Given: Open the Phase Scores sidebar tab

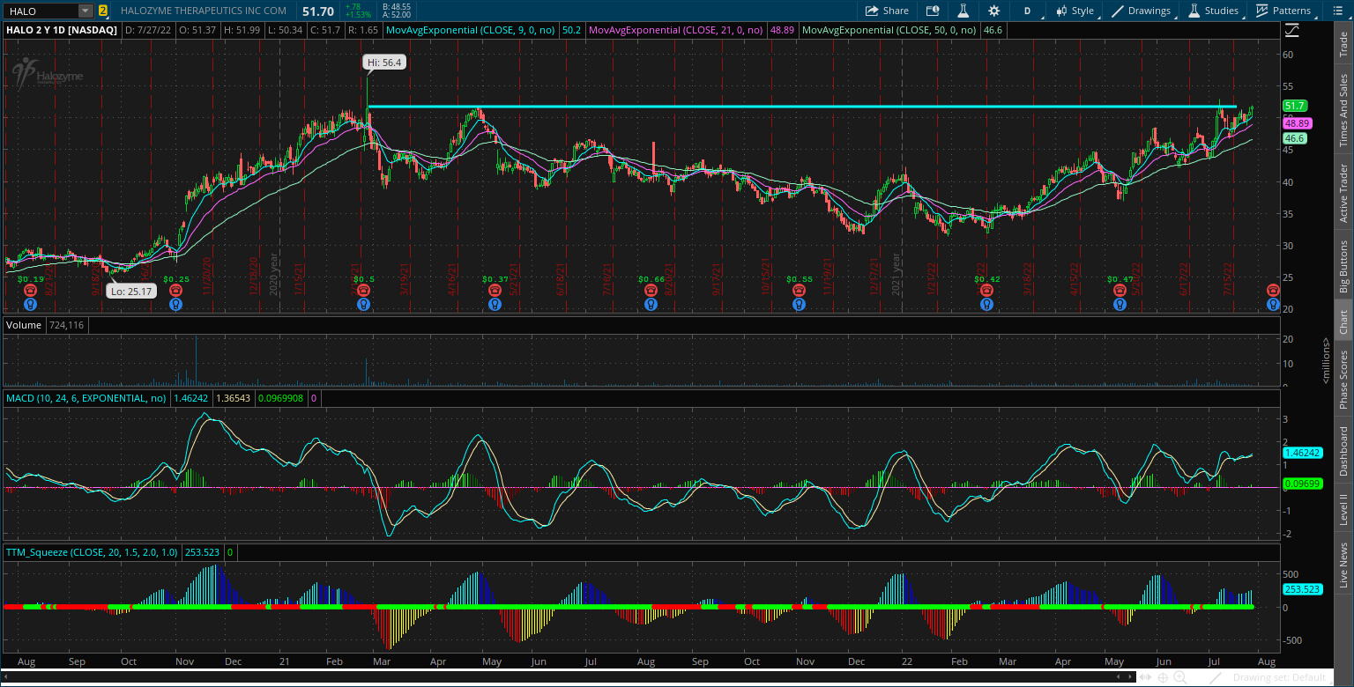Looking at the screenshot, I should tap(1343, 378).
